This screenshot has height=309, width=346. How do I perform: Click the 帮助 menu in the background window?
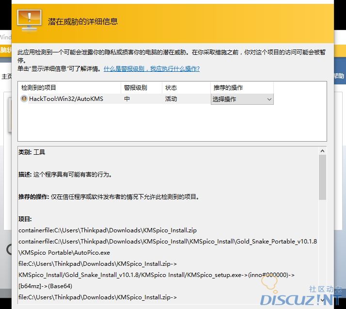tap(339, 76)
